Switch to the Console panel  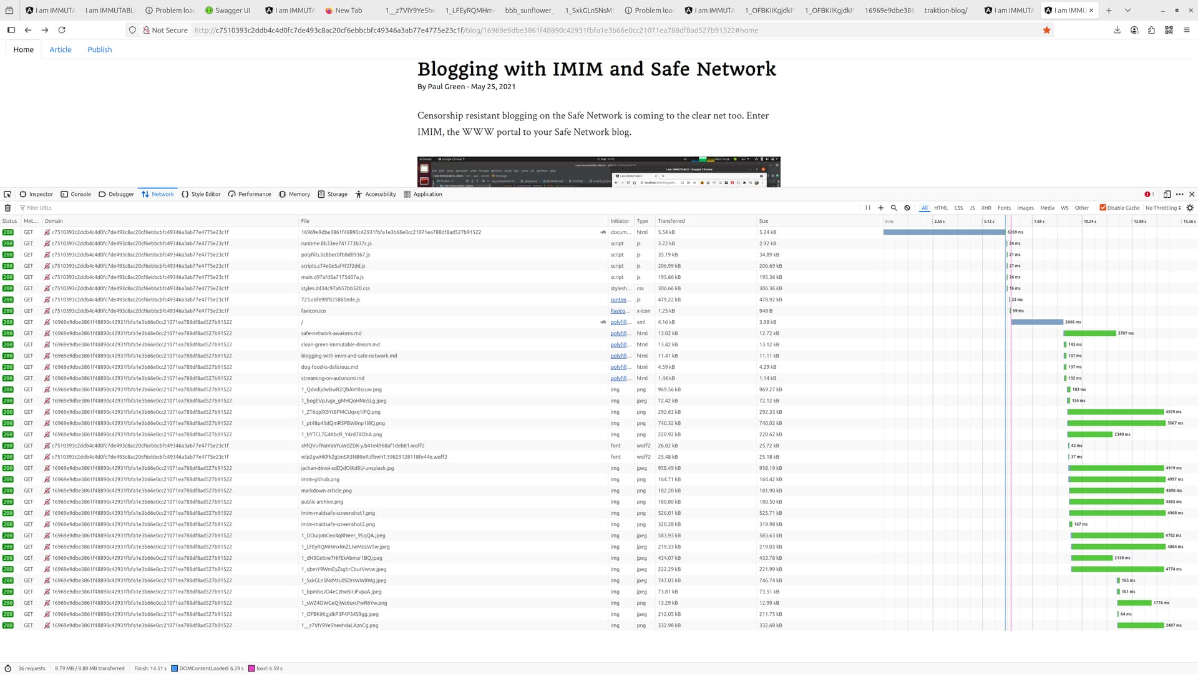[x=76, y=194]
